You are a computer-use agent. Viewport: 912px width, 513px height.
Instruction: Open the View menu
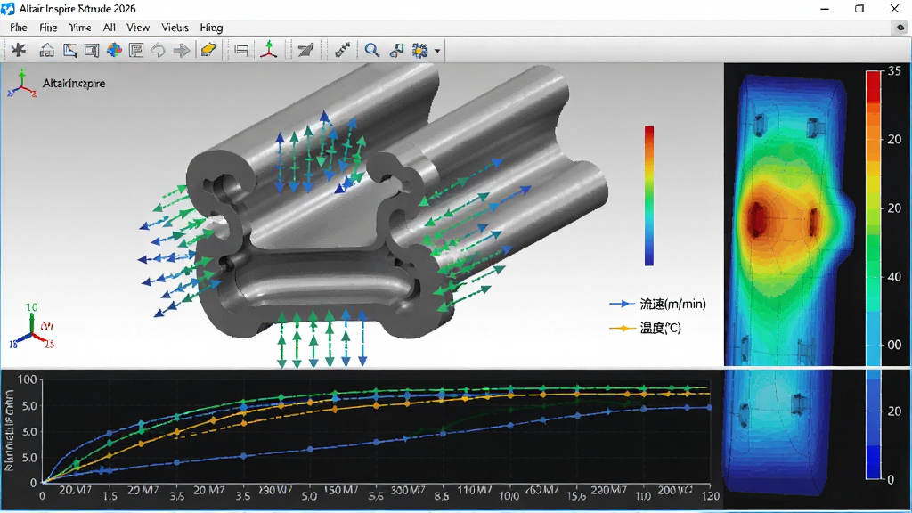click(138, 28)
